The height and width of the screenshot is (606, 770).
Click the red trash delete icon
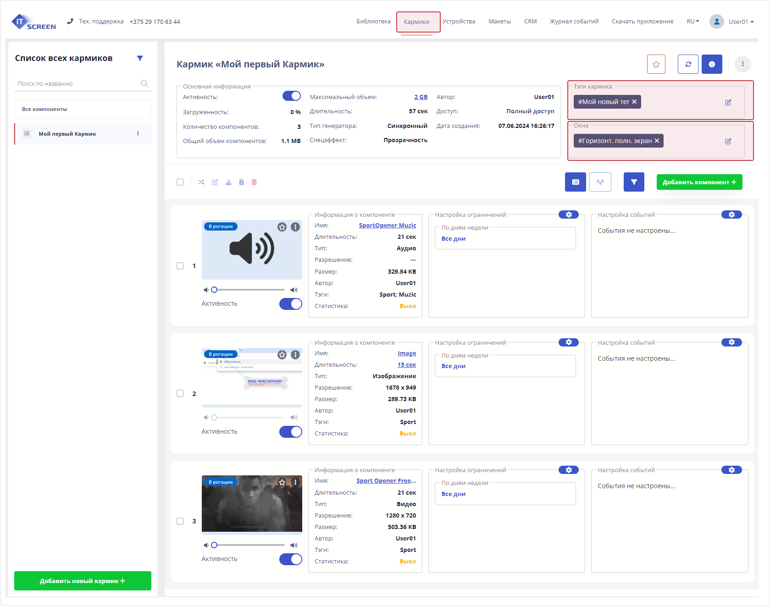tap(254, 182)
